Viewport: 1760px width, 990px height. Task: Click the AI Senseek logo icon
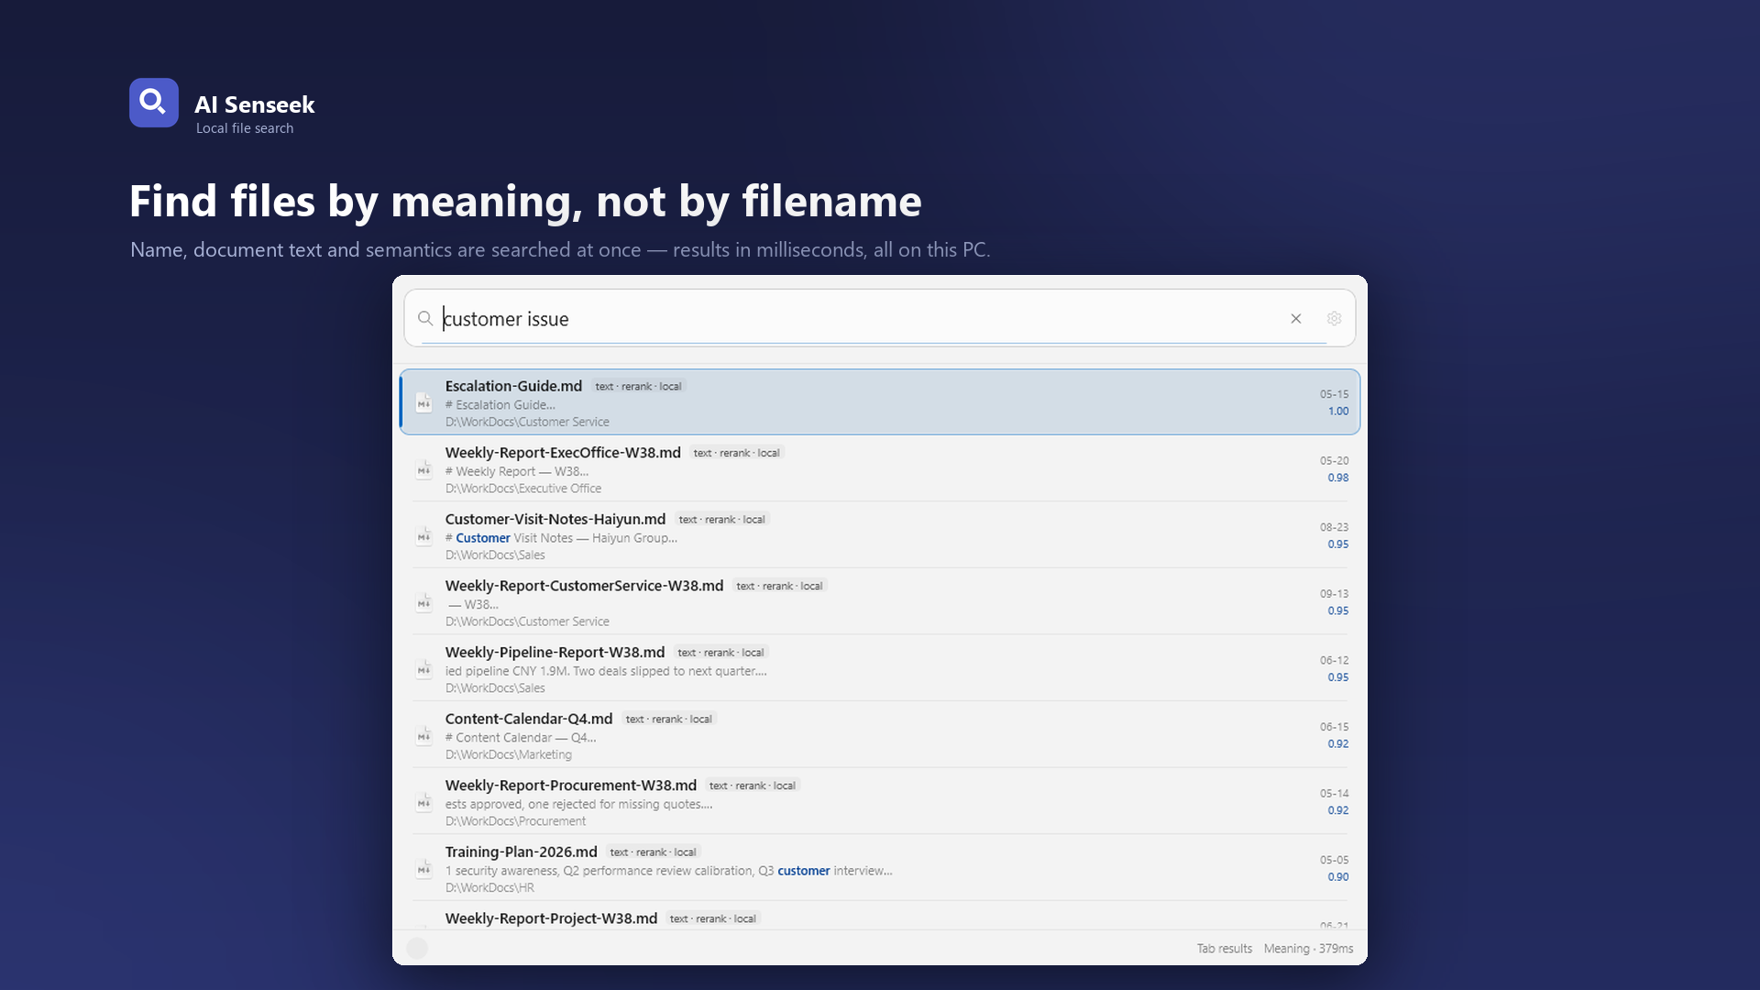point(154,103)
